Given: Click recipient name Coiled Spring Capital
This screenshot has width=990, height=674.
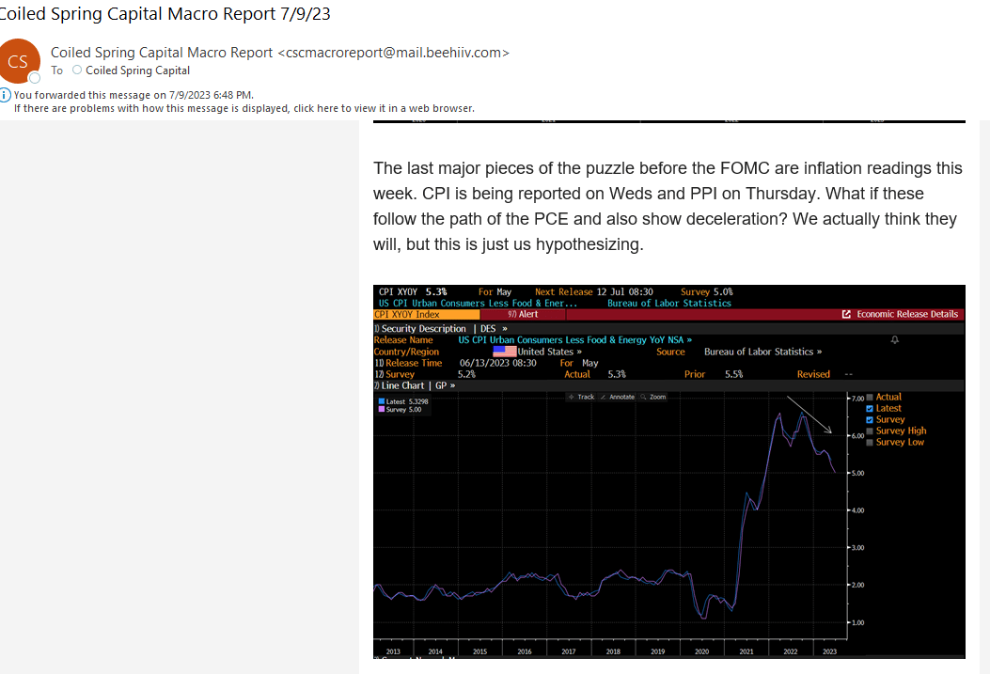Looking at the screenshot, I should (x=137, y=71).
